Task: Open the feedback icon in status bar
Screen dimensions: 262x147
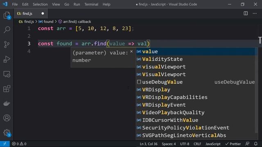Action: pyautogui.click(x=247, y=144)
